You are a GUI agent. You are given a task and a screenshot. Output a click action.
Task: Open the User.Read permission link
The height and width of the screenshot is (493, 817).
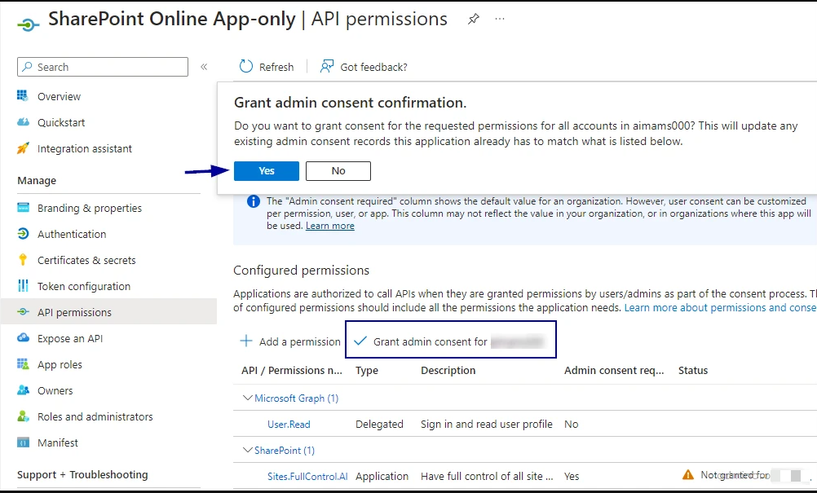(289, 425)
